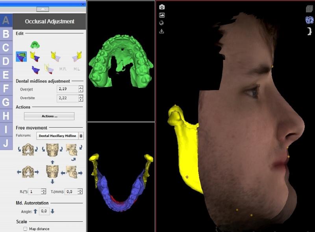Click the camera snapshot icon in 3D view
Viewport: 315px width, 232px height.
pyautogui.click(x=162, y=7)
